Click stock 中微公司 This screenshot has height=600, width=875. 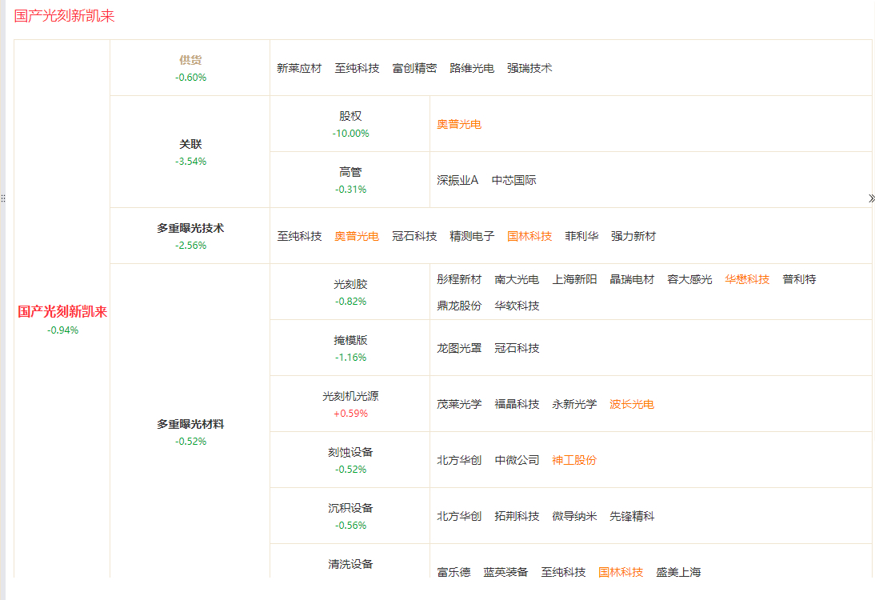coord(517,460)
